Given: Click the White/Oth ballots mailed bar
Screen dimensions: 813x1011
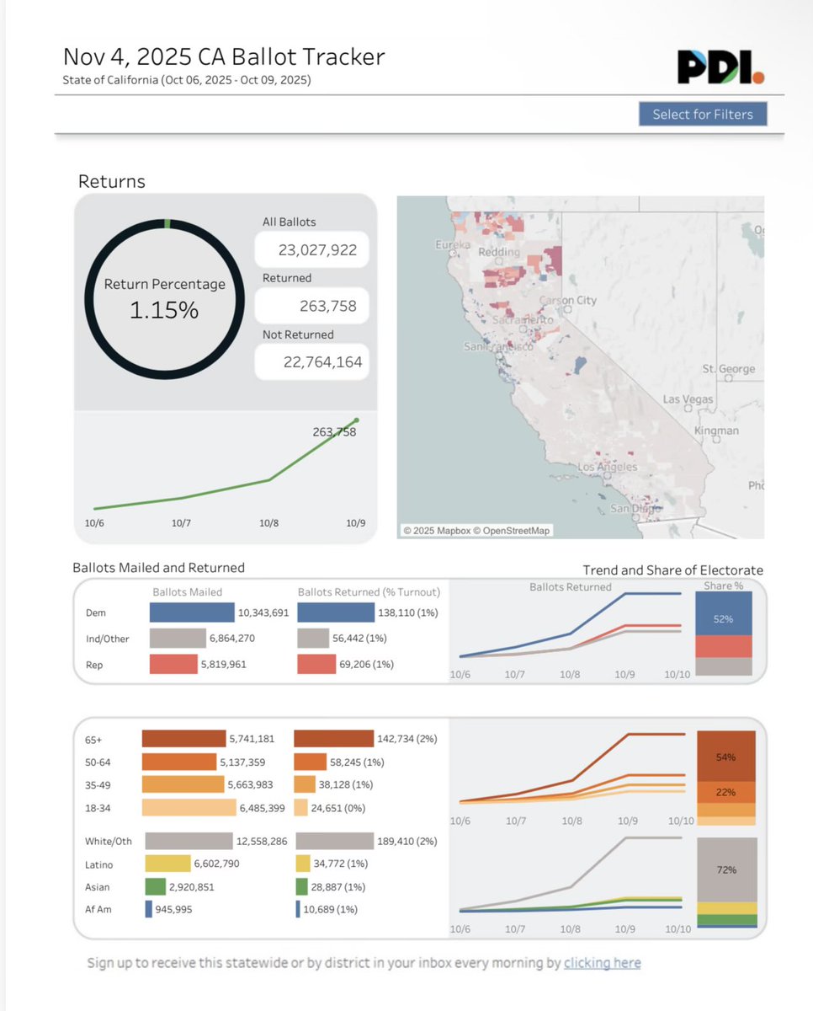Looking at the screenshot, I should coord(189,841).
